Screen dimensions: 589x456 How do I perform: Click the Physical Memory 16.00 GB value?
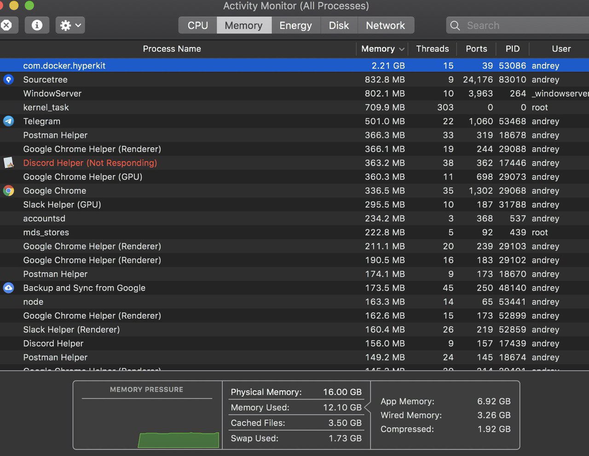click(342, 392)
